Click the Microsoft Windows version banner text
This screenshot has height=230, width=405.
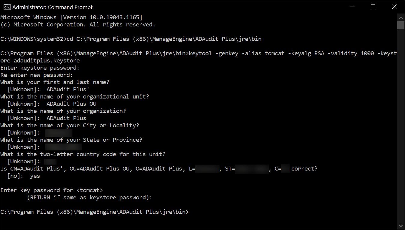[x=72, y=17]
